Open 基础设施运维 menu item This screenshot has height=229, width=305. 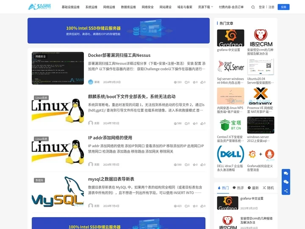[x=71, y=7]
